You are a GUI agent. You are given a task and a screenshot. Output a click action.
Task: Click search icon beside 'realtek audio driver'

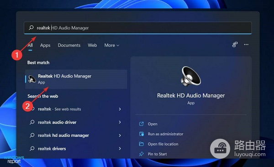click(32, 122)
